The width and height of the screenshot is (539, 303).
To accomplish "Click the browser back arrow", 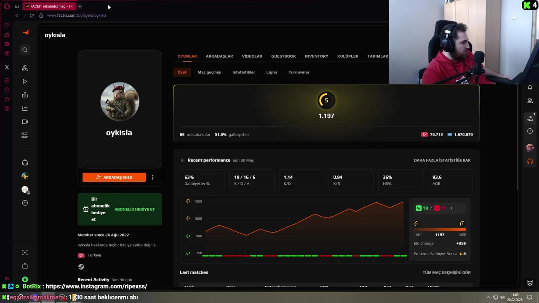I will (x=17, y=16).
